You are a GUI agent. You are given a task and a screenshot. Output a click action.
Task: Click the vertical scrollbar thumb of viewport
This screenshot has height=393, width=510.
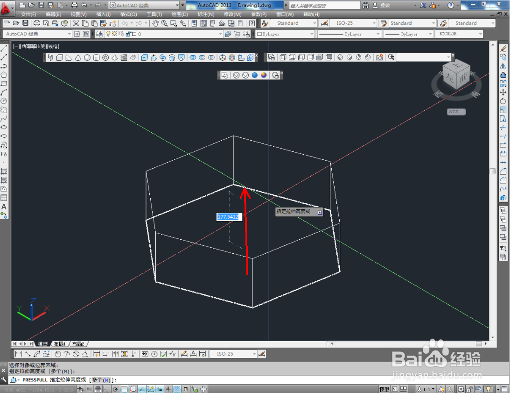click(492, 171)
